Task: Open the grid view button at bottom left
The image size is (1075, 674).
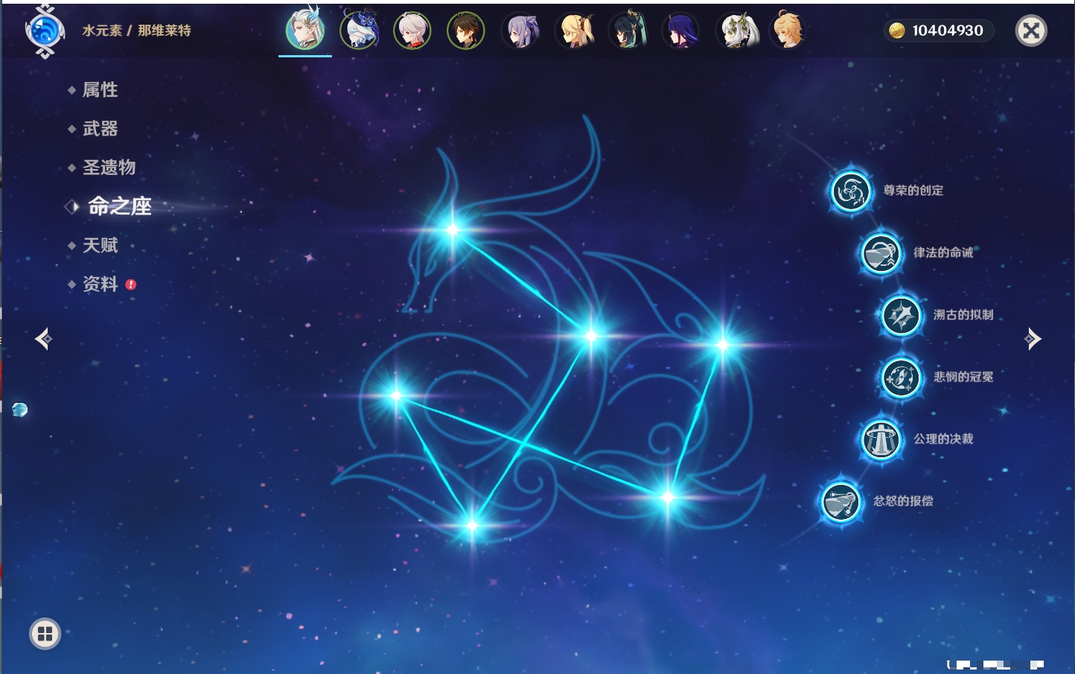Action: (x=45, y=634)
